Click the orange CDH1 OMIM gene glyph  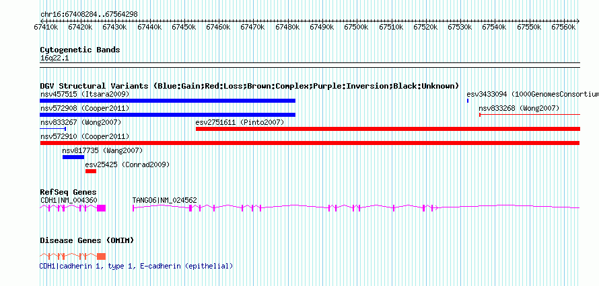click(x=73, y=256)
